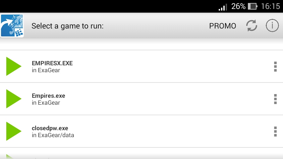Expand three-dot menu beside Empires.exe
283x159 pixels.
(275, 99)
